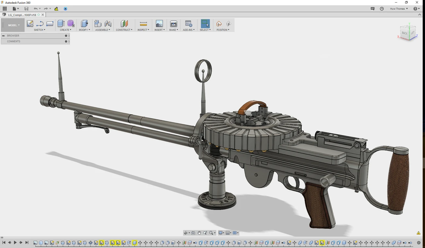This screenshot has height=248, width=425.
Task: Activate the Pan tool in navigation bar
Action: coord(199,233)
